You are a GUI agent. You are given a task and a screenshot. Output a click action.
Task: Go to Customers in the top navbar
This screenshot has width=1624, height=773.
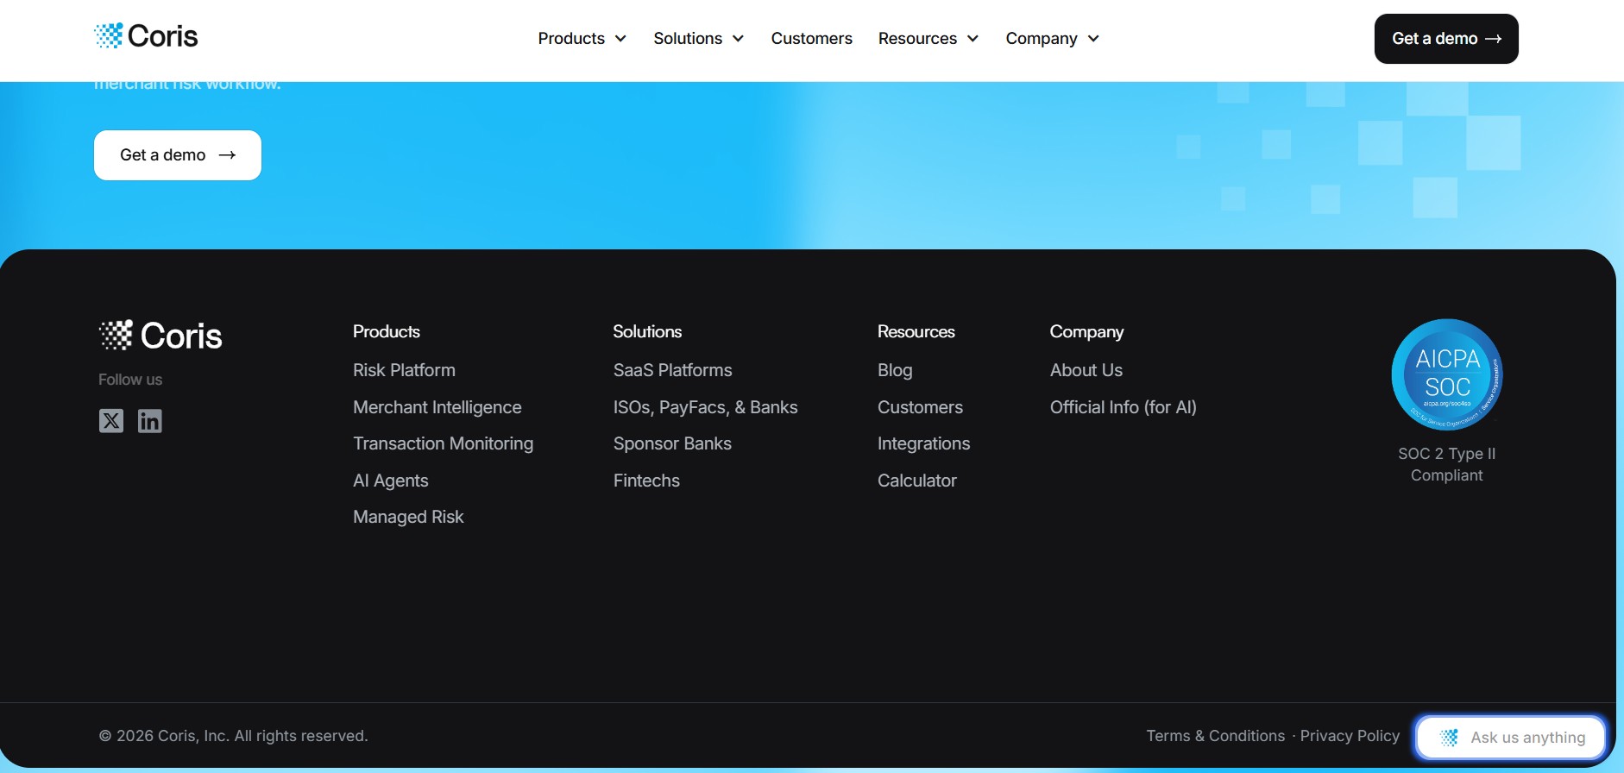(812, 39)
